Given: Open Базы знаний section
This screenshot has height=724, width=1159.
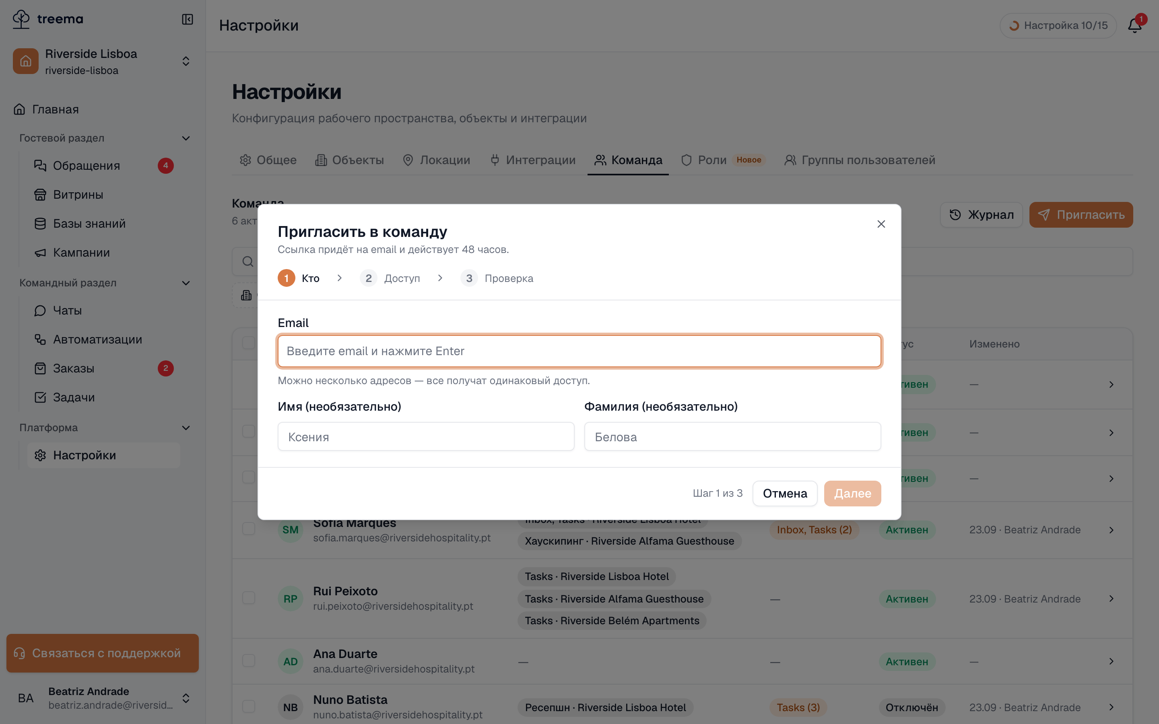Looking at the screenshot, I should [104, 224].
